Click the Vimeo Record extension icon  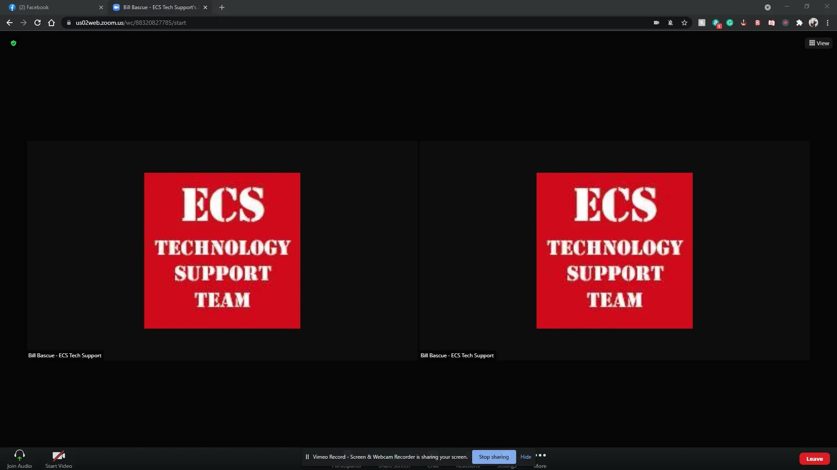(x=786, y=23)
